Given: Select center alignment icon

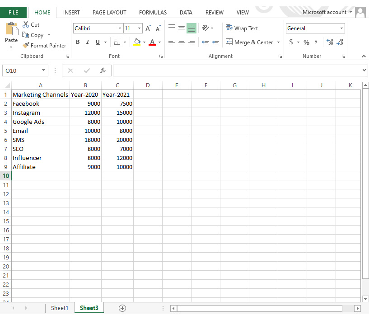Looking at the screenshot, I should (x=181, y=42).
